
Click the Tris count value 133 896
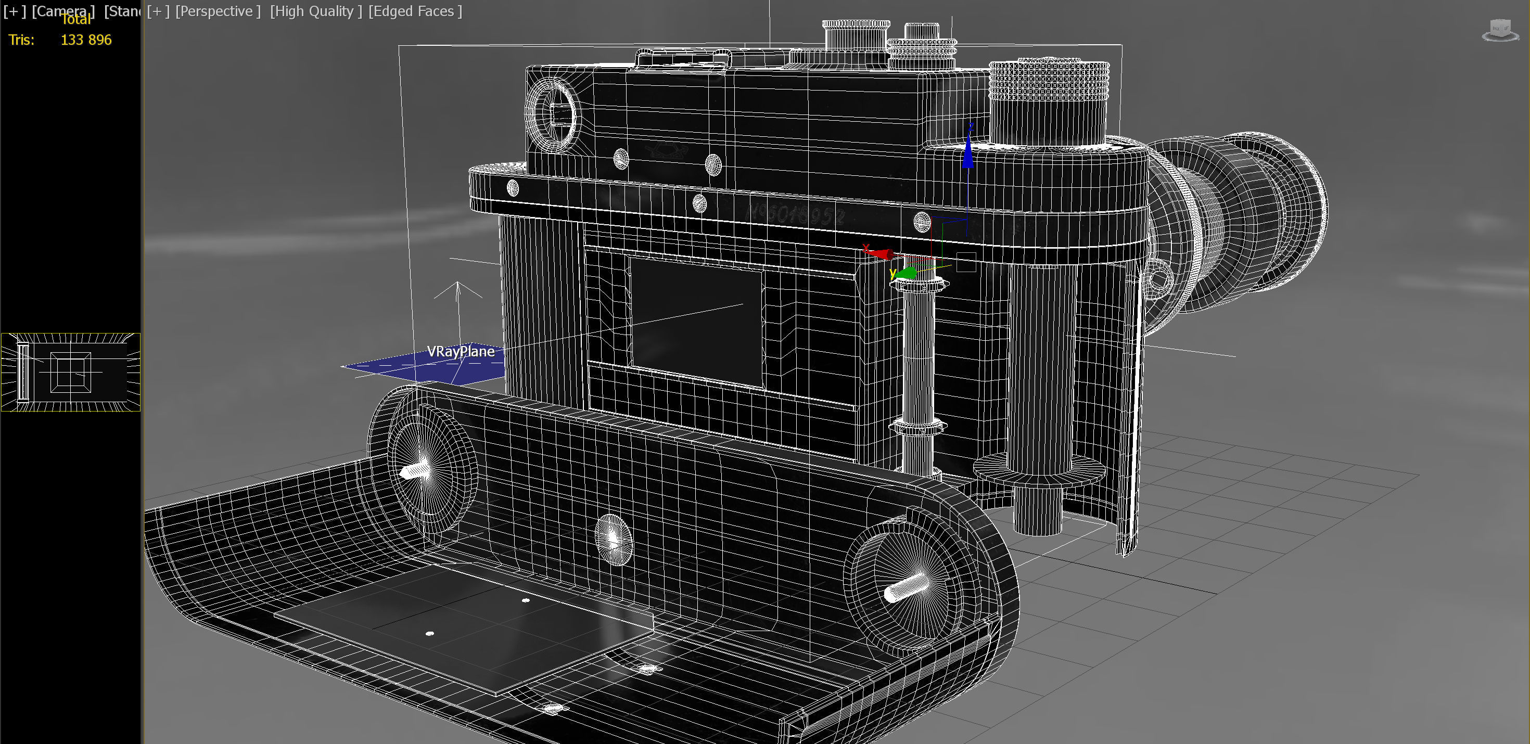[86, 40]
